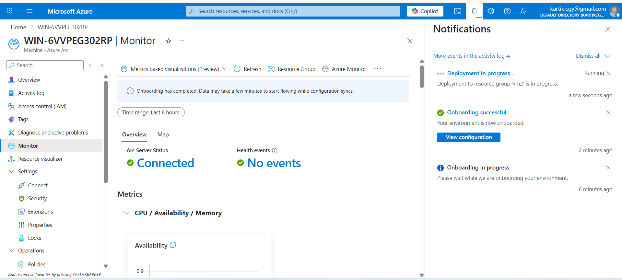This screenshot has height=280, width=622.
Task: Click Dismiss all notifications
Action: click(x=588, y=56)
